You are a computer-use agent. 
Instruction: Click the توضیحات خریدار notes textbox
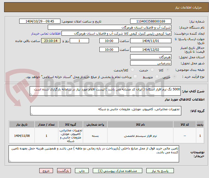94,154
